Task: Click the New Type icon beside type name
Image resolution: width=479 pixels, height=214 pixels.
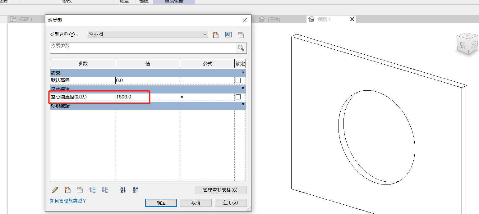Action: [215, 34]
